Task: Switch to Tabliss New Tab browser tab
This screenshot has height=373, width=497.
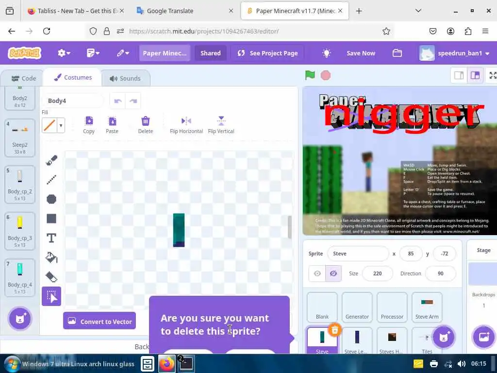Action: click(x=76, y=11)
